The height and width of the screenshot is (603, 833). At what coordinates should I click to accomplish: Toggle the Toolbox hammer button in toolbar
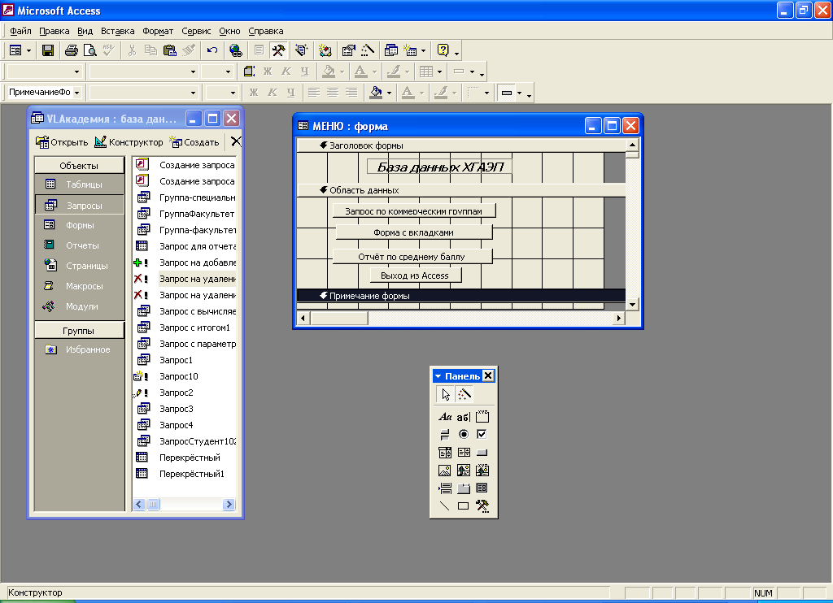(x=278, y=50)
